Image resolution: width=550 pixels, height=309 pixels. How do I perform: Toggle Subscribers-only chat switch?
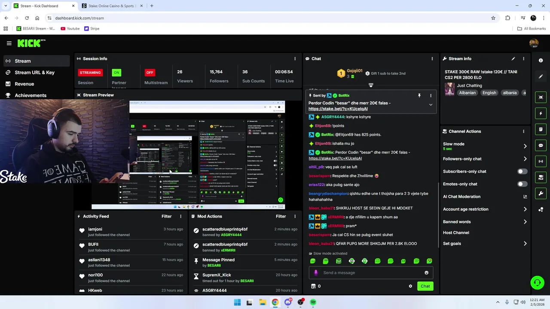click(522, 171)
